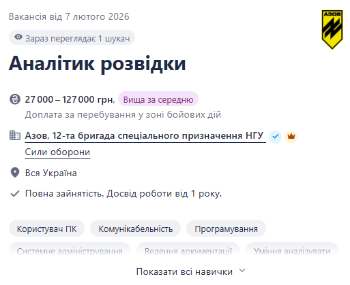The height and width of the screenshot is (285, 350).
Task: Select the Програмування skill tag
Action: coord(226,229)
